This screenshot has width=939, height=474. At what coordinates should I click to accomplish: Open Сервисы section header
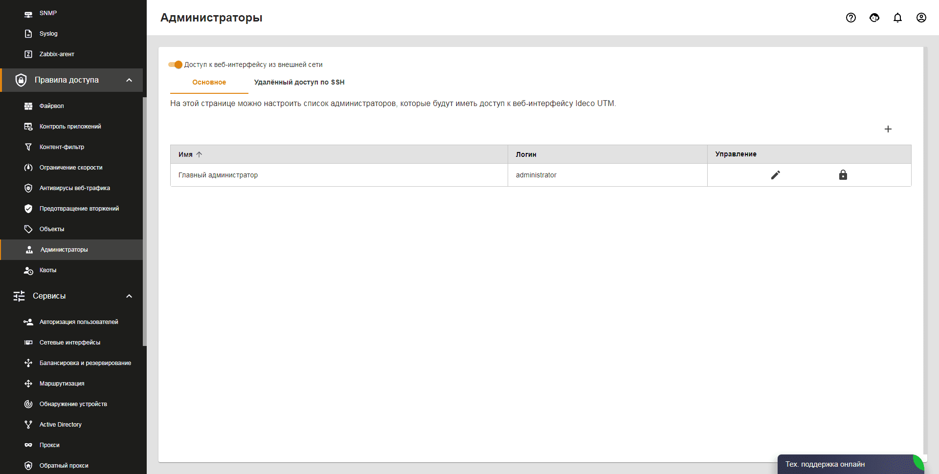coord(71,296)
